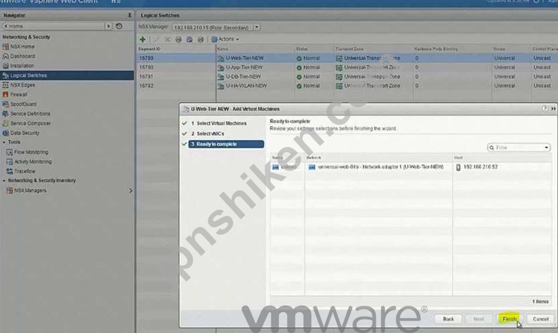Open NSX Managers inventory item
Image resolution: width=558 pixels, height=333 pixels.
[x=30, y=190]
